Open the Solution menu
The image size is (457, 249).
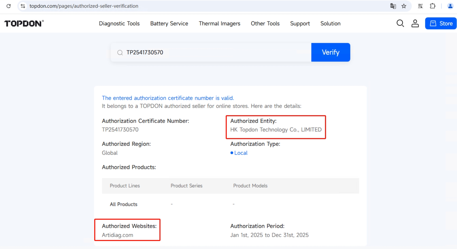331,23
